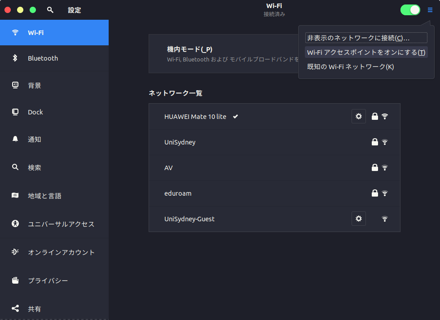
Task: Open the プライバシー panel
Action: [54, 281]
